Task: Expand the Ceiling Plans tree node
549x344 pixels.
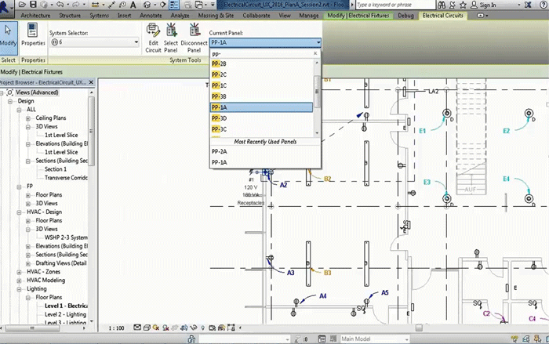Action: 28,118
